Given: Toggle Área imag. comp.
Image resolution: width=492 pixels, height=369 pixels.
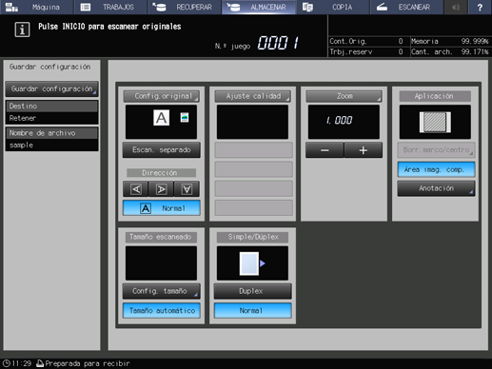Looking at the screenshot, I should [436, 169].
